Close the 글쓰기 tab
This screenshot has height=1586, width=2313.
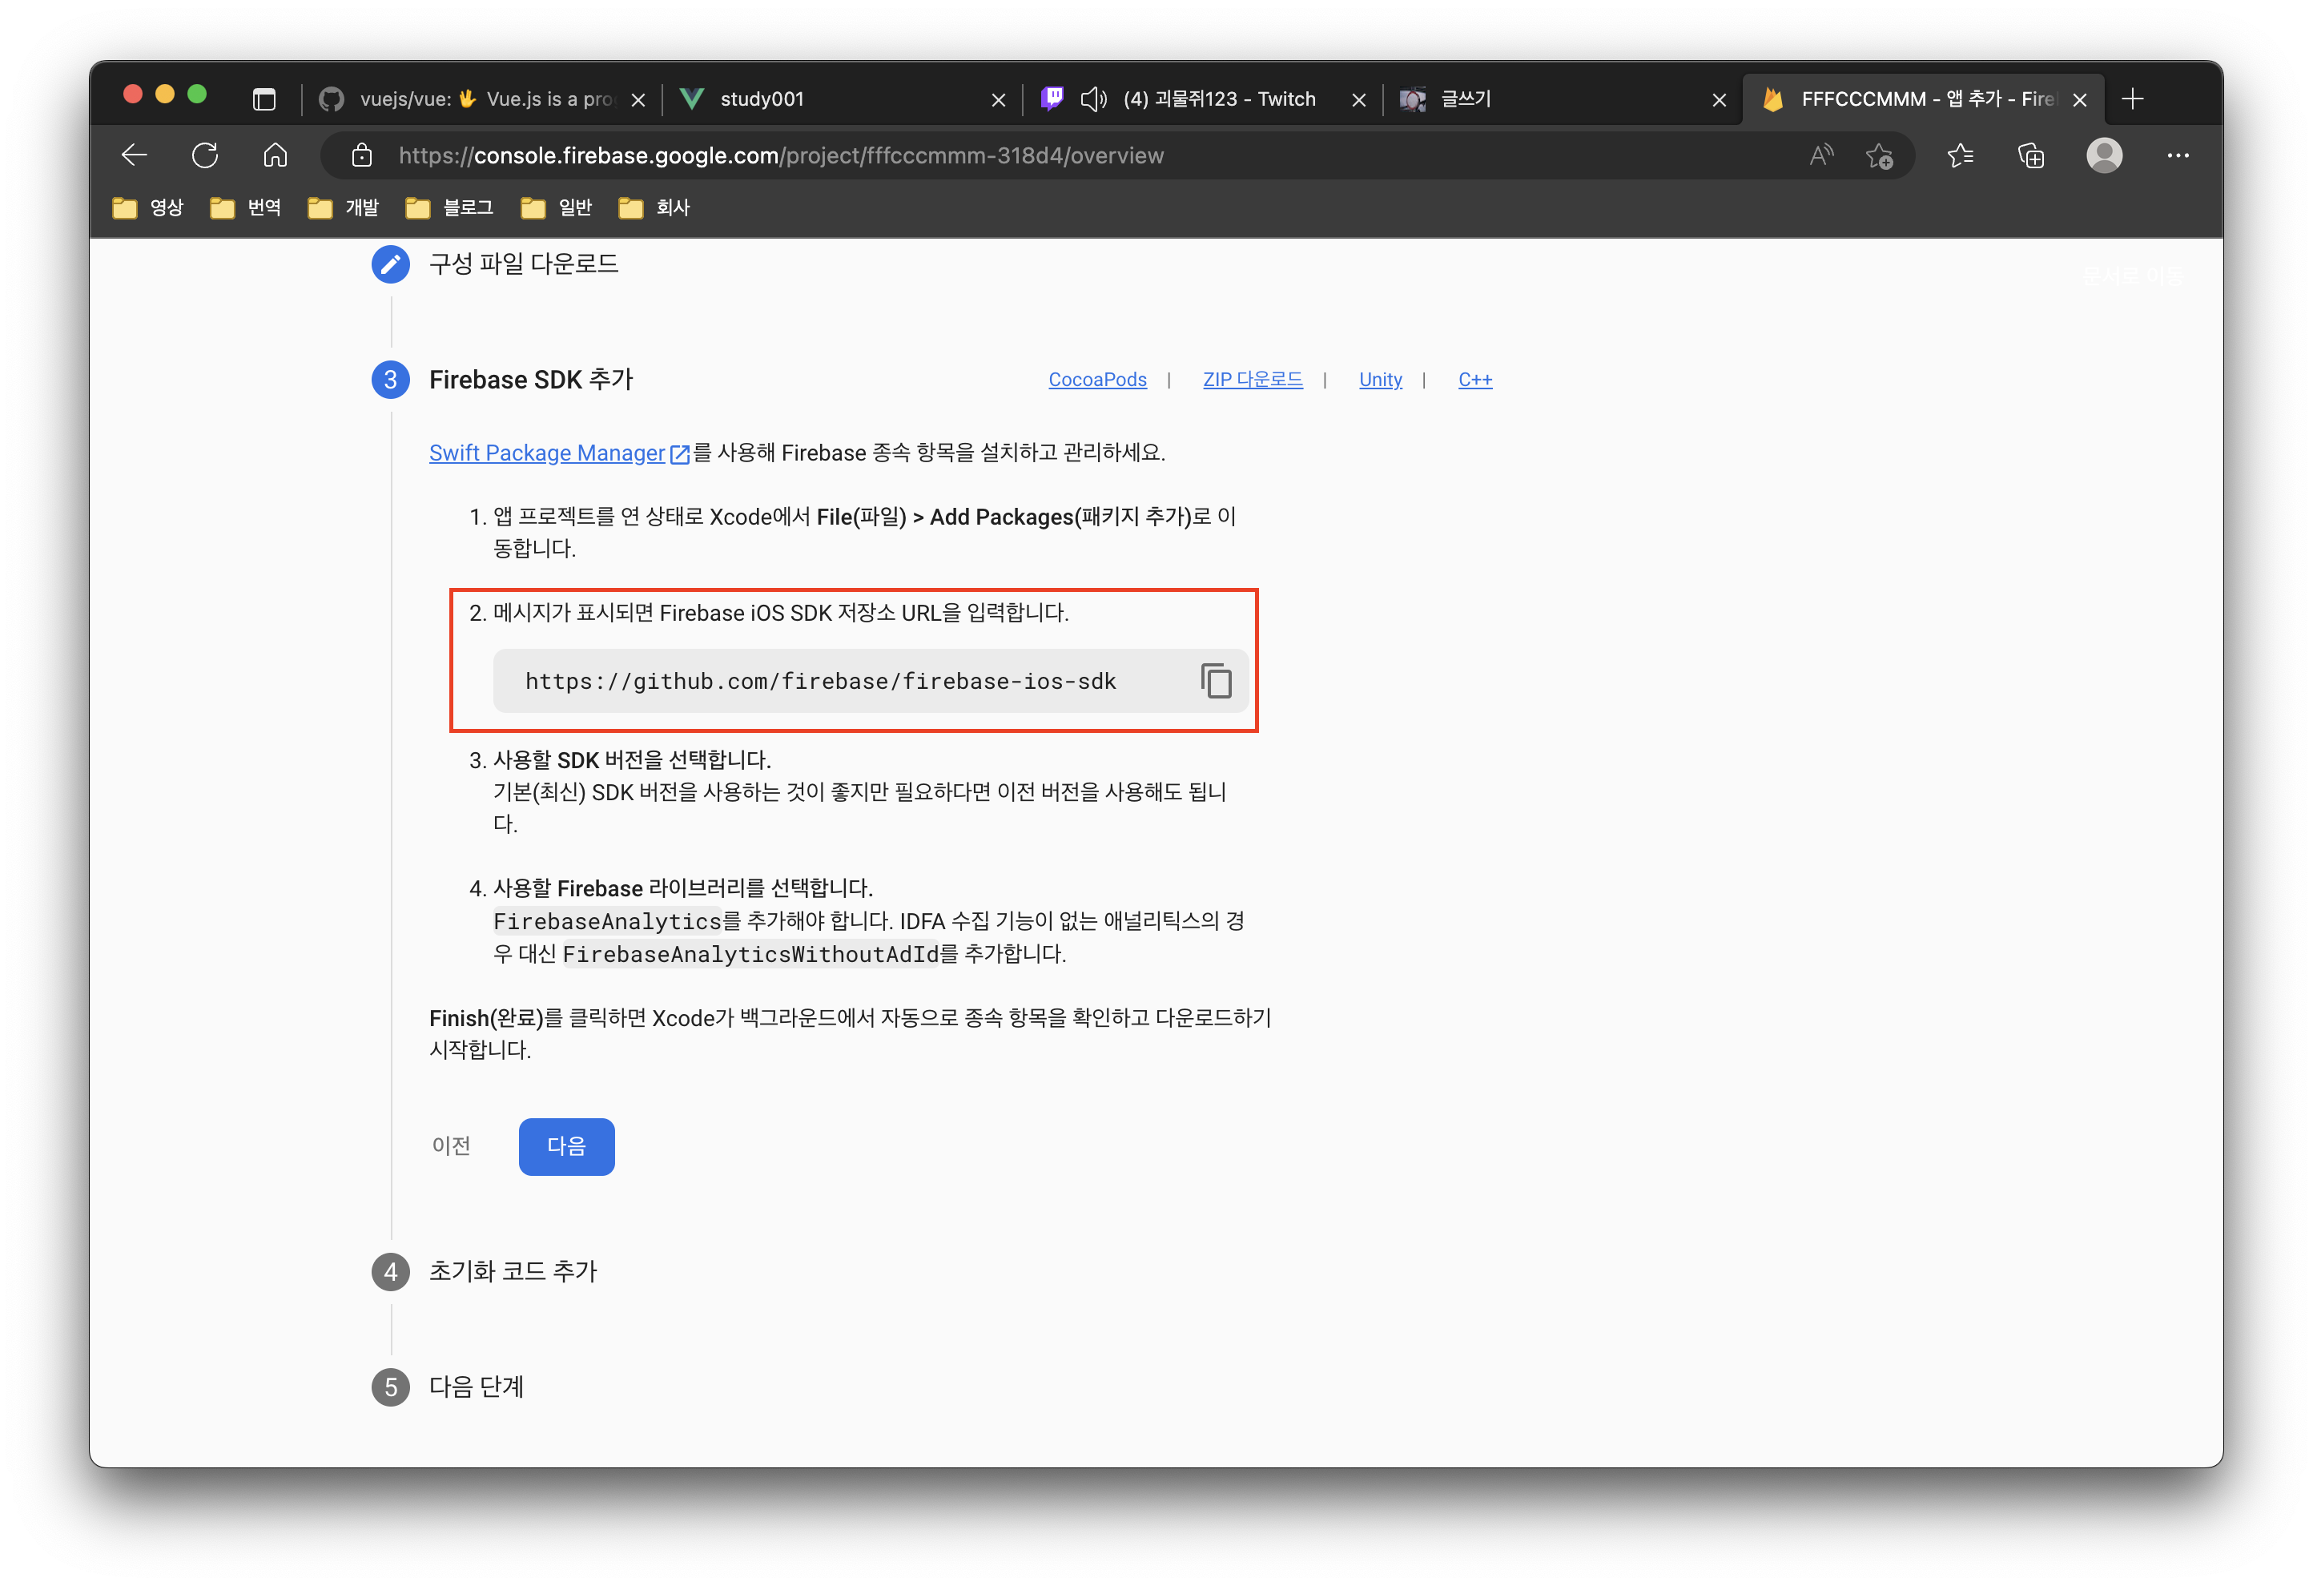1719,99
